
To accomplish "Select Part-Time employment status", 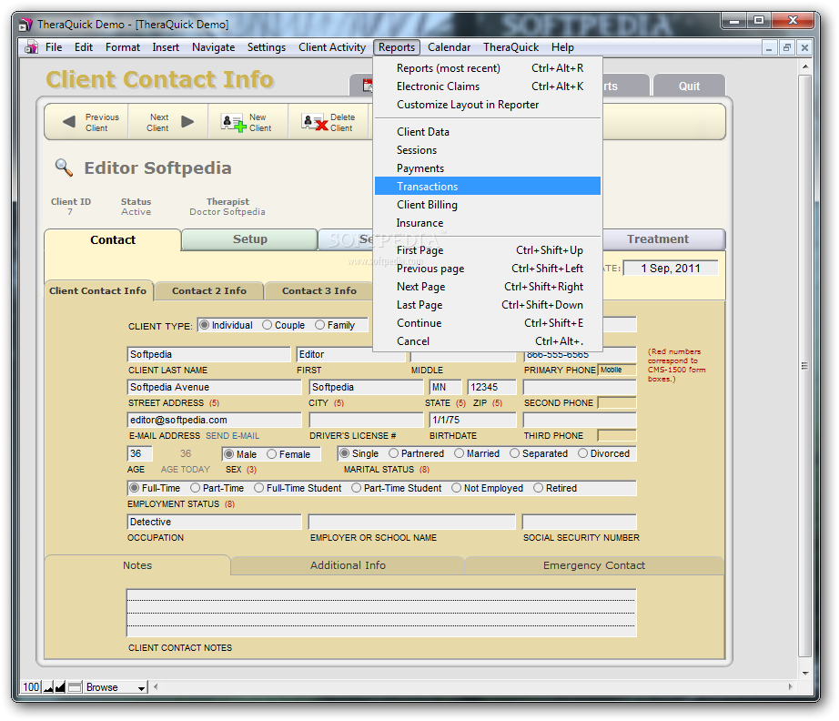I will [x=196, y=488].
